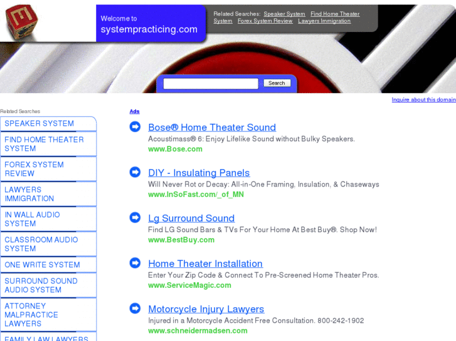Open Motorcycle Injury Lawyers ad title
Viewport: 456px width, 341px height.
pyautogui.click(x=206, y=309)
